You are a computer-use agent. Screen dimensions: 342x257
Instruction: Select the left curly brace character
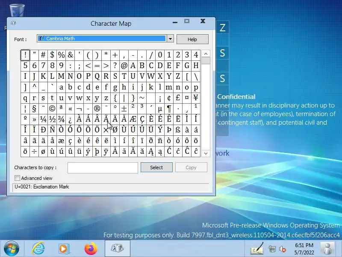[115, 98]
